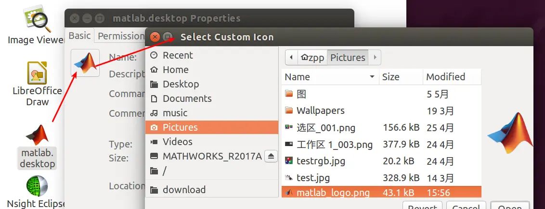Click the image icon beside 工作区 1_003.png

point(289,144)
